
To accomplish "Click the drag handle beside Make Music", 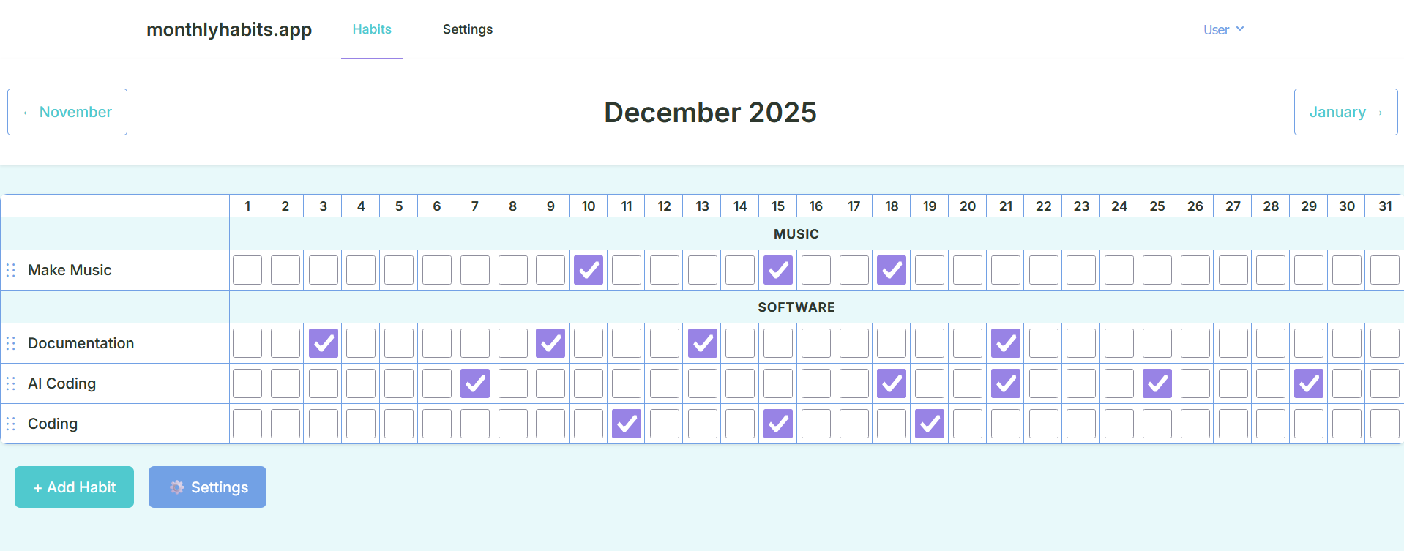I will (10, 270).
